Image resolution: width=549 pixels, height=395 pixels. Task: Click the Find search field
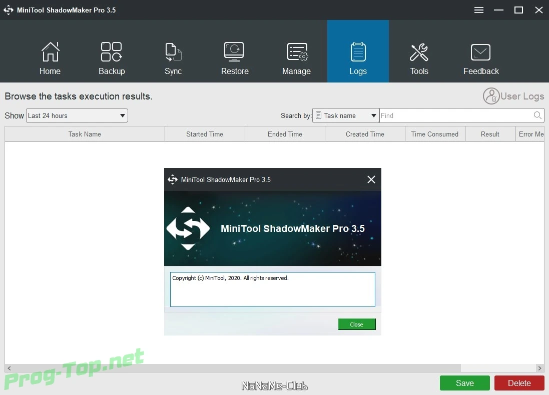pyautogui.click(x=461, y=115)
